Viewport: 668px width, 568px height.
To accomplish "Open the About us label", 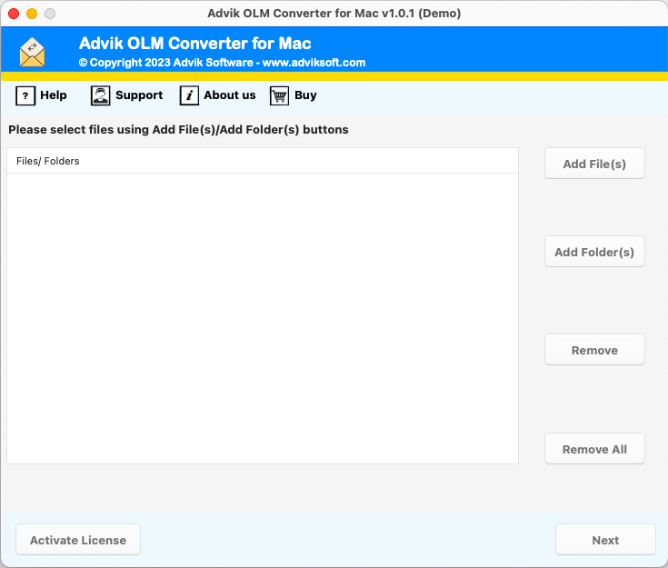I will [230, 95].
